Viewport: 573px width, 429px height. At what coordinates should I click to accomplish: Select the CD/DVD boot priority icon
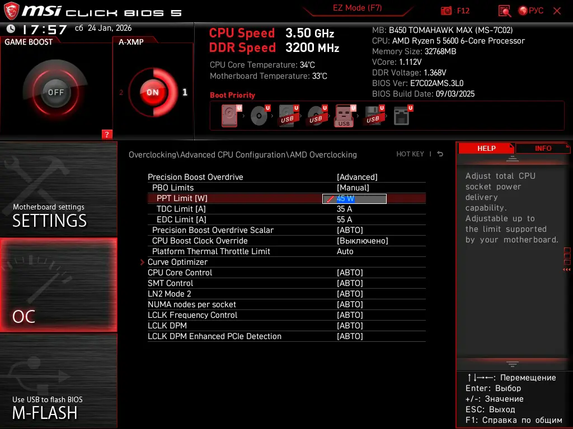(x=260, y=116)
